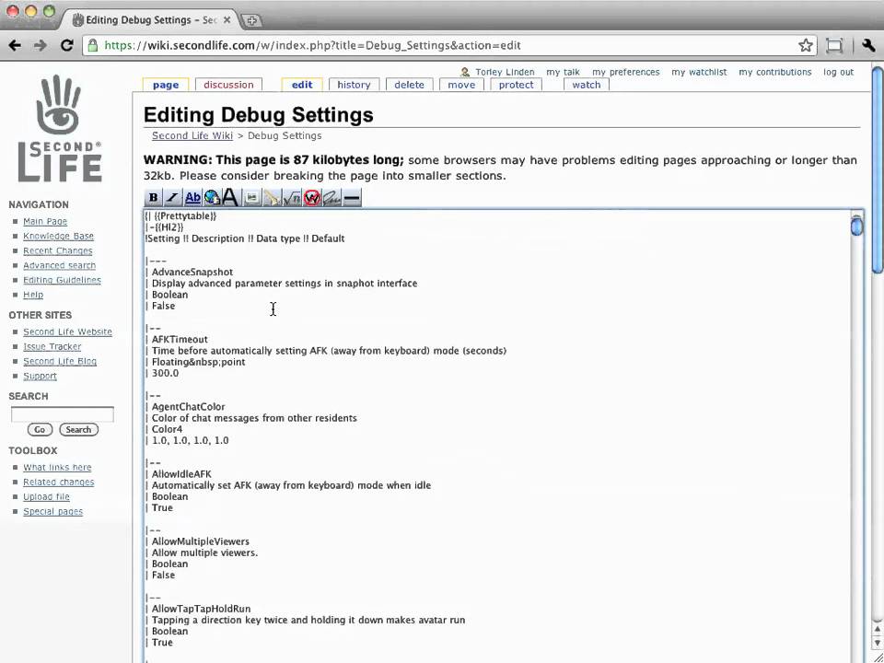This screenshot has width=884, height=663.
Task: Open Editing Guidelines
Action: (62, 280)
